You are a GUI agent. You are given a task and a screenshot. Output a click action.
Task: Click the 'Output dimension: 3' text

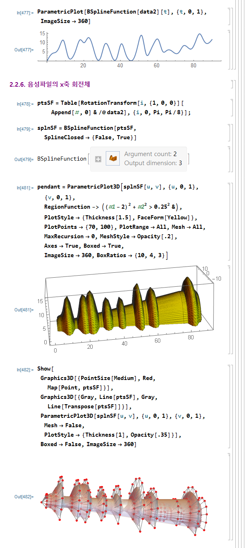(153, 163)
